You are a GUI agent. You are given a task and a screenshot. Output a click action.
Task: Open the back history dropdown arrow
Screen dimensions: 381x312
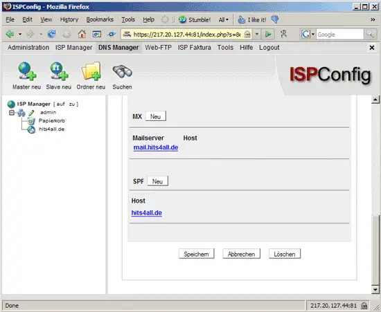pyautogui.click(x=20, y=34)
